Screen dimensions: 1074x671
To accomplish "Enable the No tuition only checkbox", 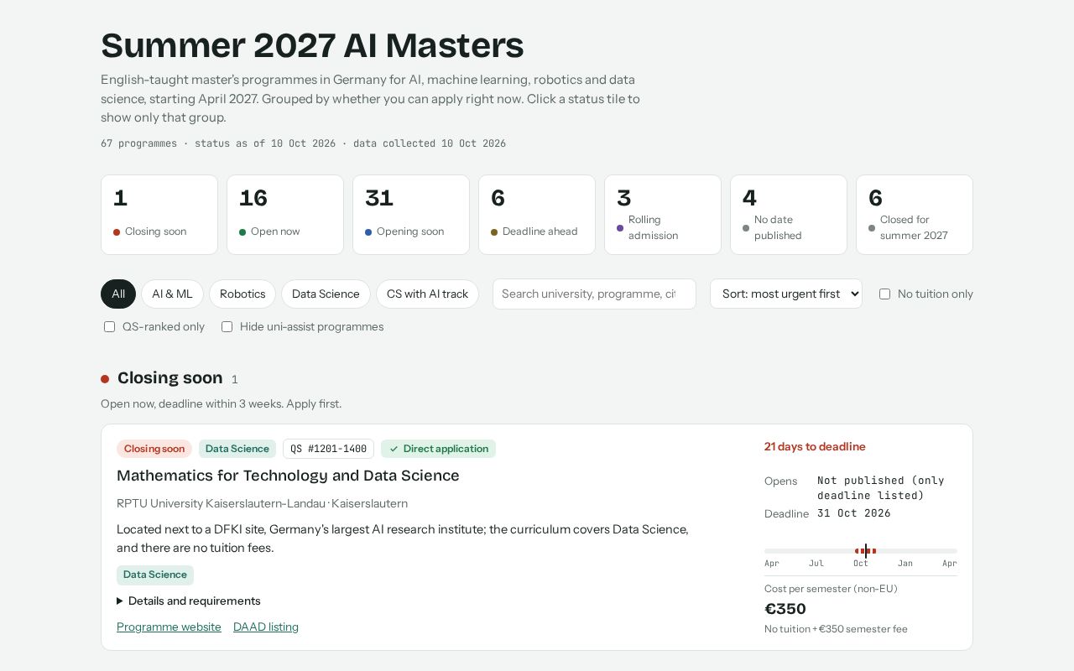I will tap(884, 294).
